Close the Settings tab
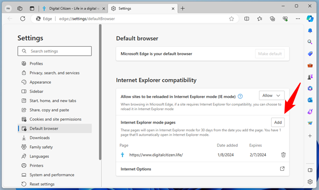Screen dimensions: 319x190 (173, 8)
